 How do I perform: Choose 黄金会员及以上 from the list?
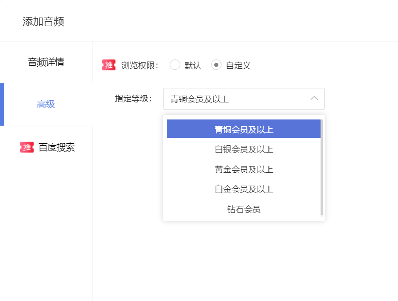click(x=244, y=169)
